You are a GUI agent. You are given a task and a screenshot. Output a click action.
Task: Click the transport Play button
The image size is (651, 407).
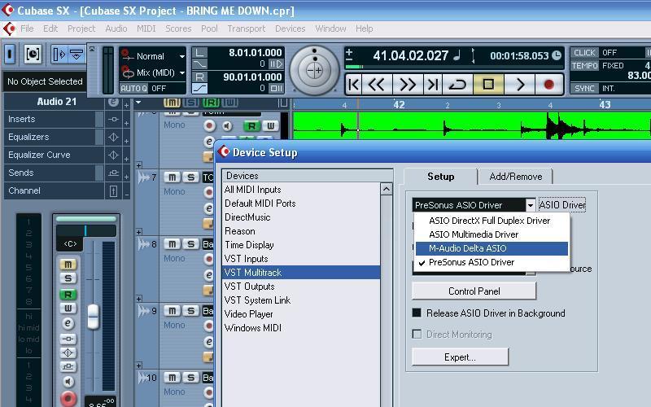(520, 85)
